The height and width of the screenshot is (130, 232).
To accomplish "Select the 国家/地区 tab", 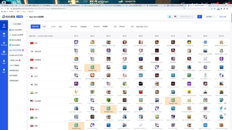I will [x=35, y=27].
